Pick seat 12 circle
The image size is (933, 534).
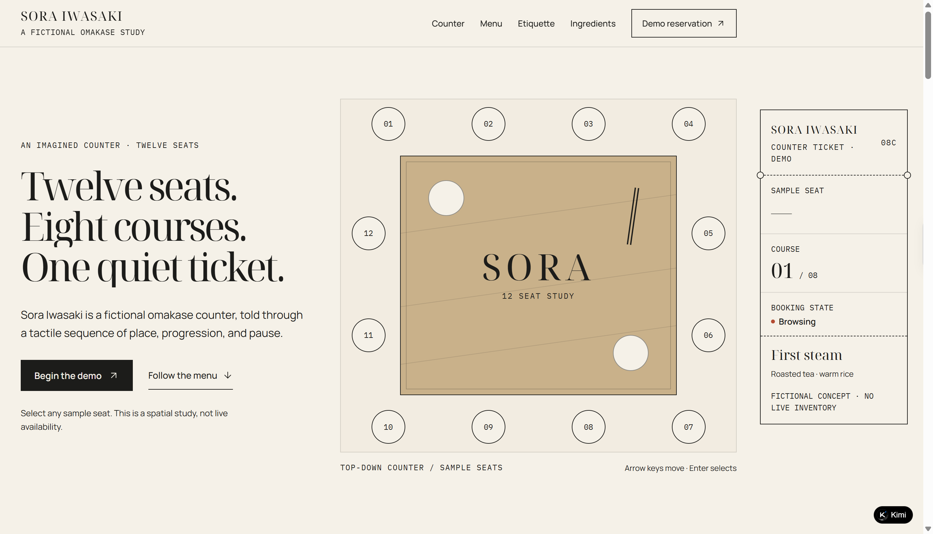[368, 233]
